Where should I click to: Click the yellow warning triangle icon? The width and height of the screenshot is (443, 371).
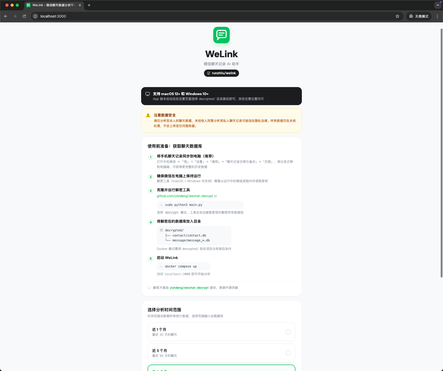click(x=148, y=115)
